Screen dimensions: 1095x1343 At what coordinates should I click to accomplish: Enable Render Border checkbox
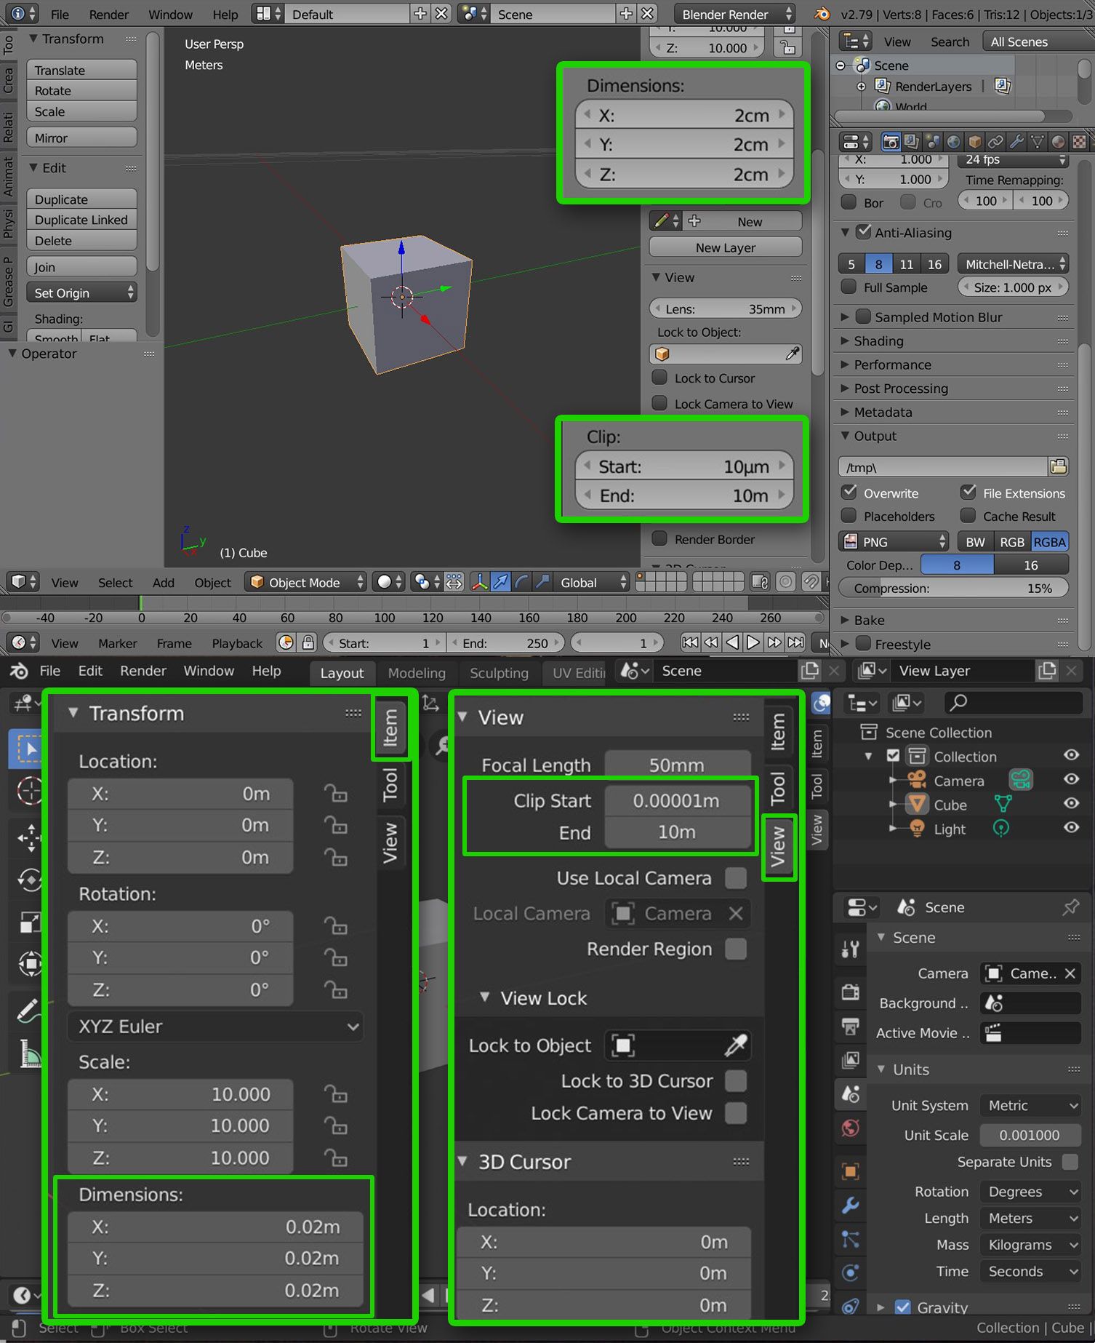pyautogui.click(x=659, y=539)
